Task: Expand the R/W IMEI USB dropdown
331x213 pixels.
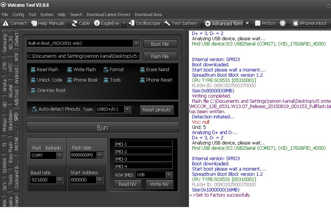Action: [x=169, y=175]
